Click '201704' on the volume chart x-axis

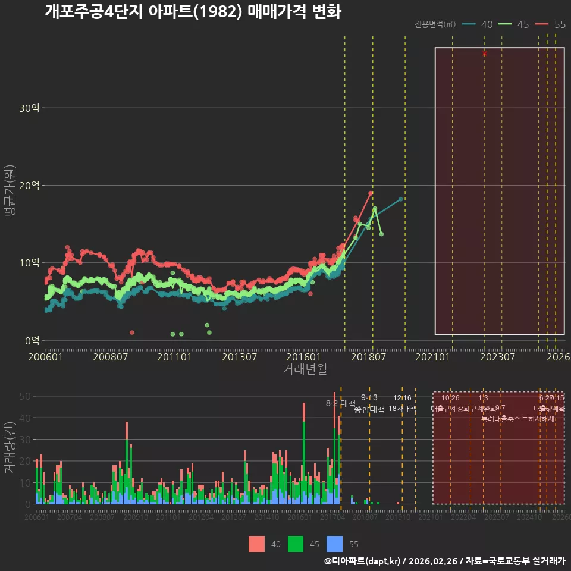pyautogui.click(x=332, y=517)
